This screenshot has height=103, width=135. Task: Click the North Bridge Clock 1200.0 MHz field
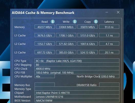[109, 76]
